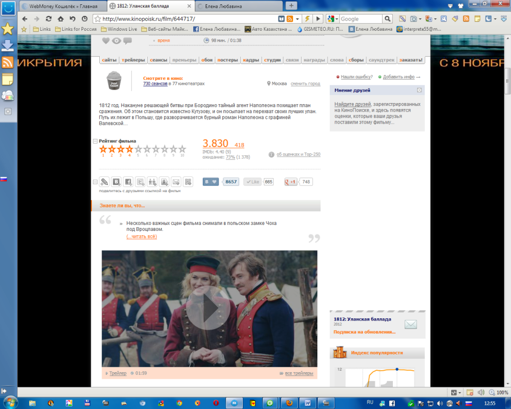Click Добавить инфо link
This screenshot has height=409, width=511.
coord(399,77)
